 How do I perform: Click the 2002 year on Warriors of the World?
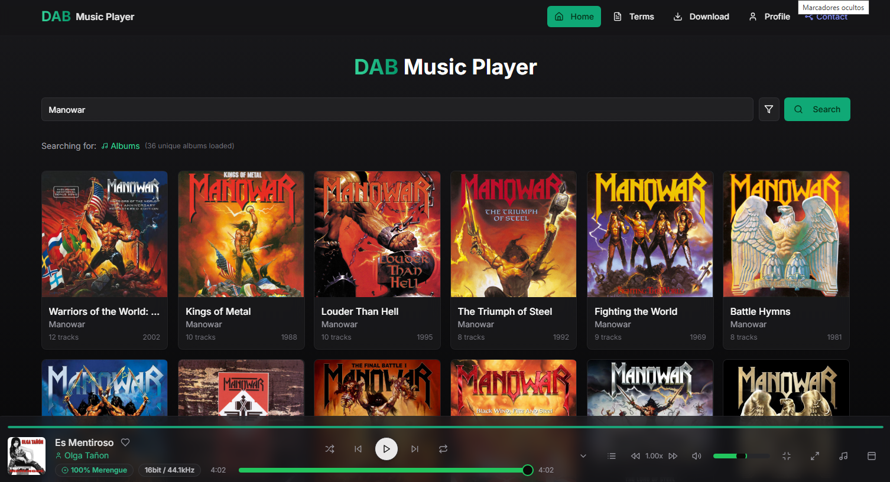(x=151, y=337)
